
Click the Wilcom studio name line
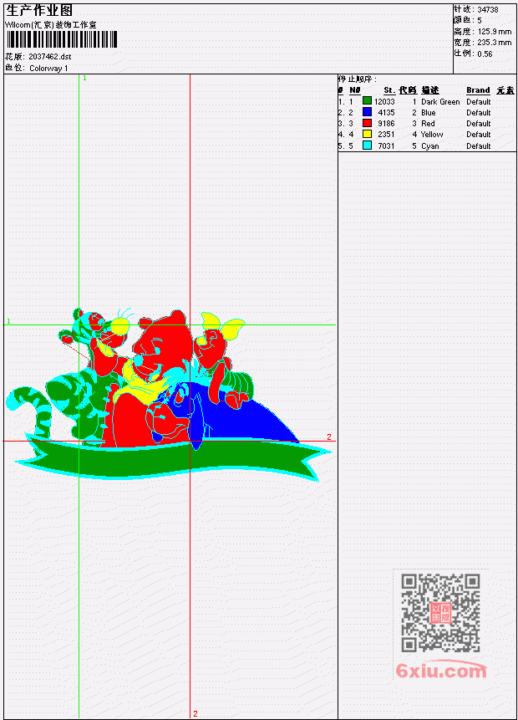51,25
